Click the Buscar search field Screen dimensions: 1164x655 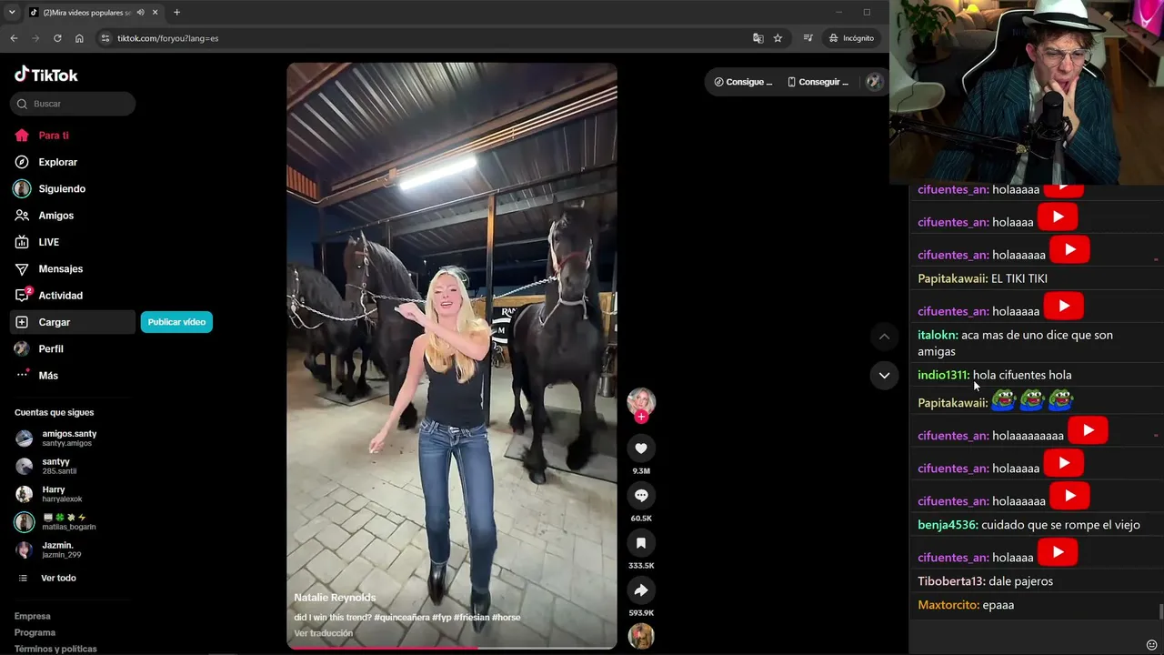[x=73, y=104]
